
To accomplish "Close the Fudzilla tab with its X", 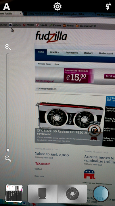I will pyautogui.click(x=20, y=14).
